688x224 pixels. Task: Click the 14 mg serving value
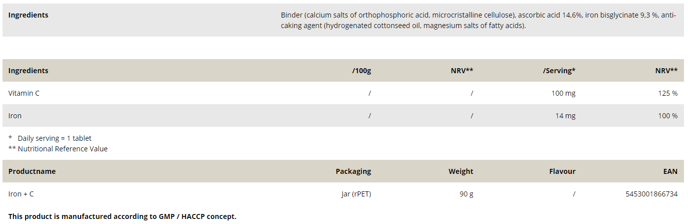coord(566,116)
